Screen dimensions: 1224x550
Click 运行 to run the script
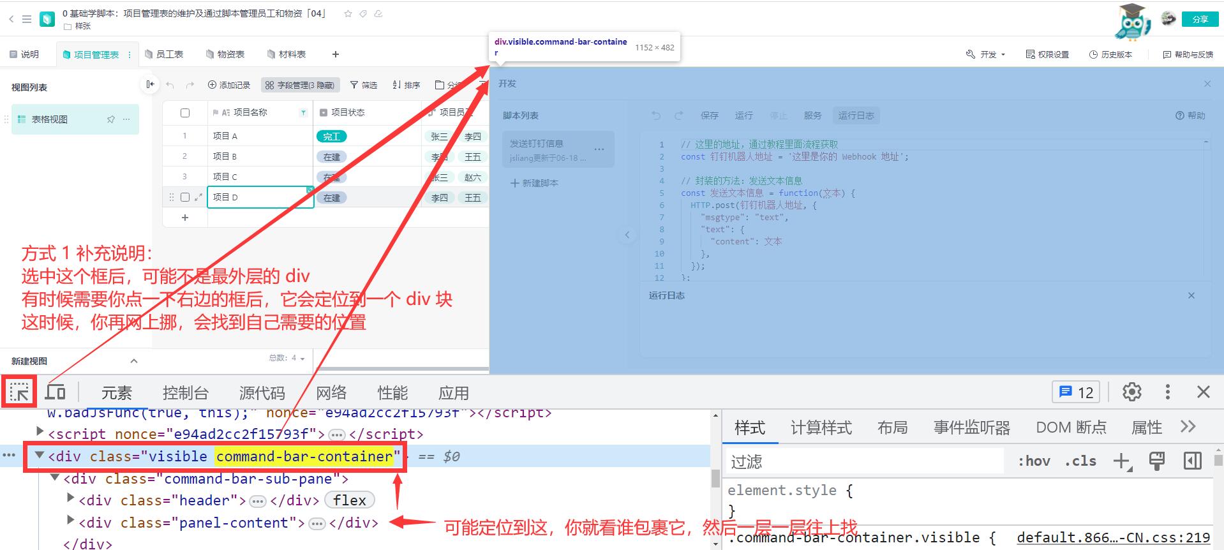point(744,115)
